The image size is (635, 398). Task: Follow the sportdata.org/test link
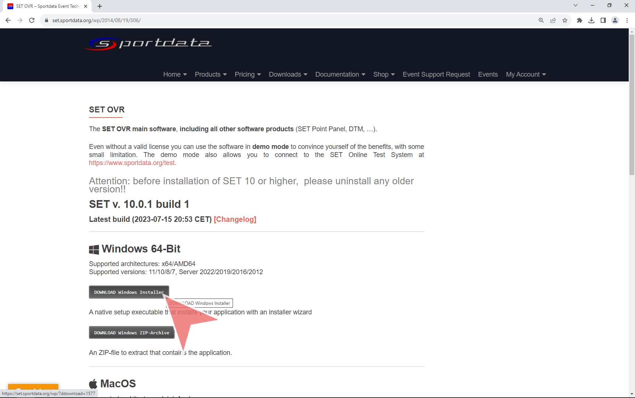(x=133, y=163)
